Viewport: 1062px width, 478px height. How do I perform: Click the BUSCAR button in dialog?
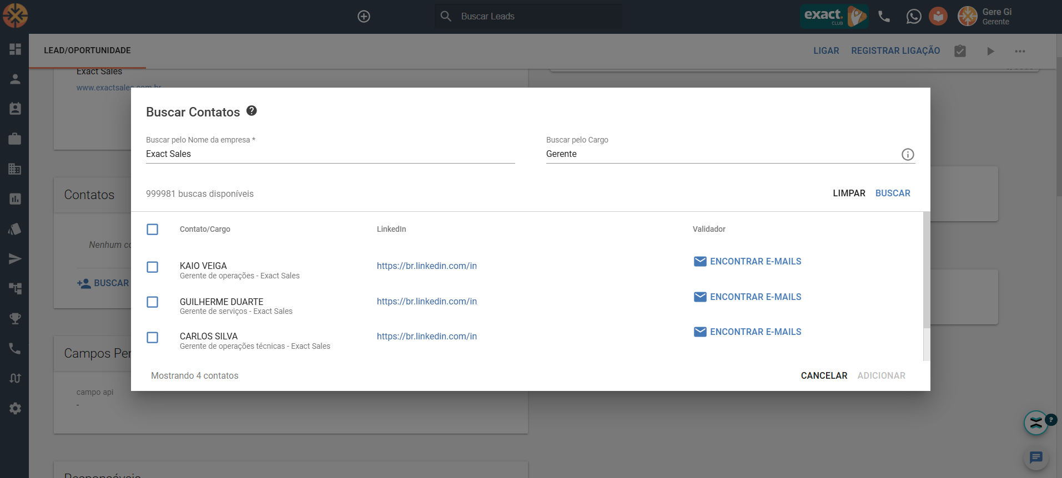[x=893, y=193]
